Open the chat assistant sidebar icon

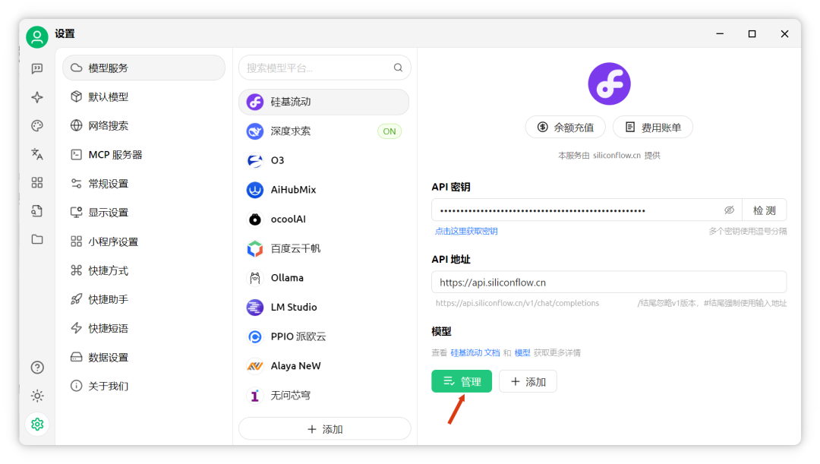point(37,68)
